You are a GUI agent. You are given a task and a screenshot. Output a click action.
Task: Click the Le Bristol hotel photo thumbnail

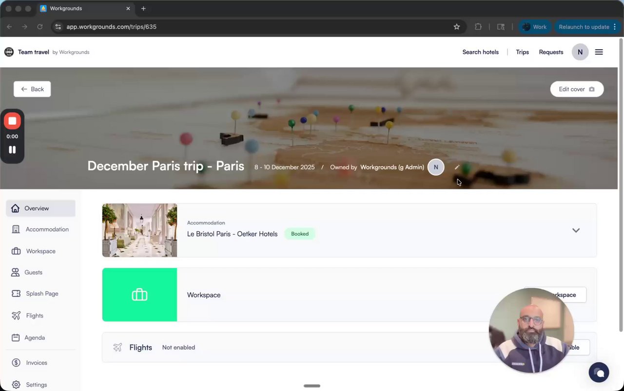(139, 230)
